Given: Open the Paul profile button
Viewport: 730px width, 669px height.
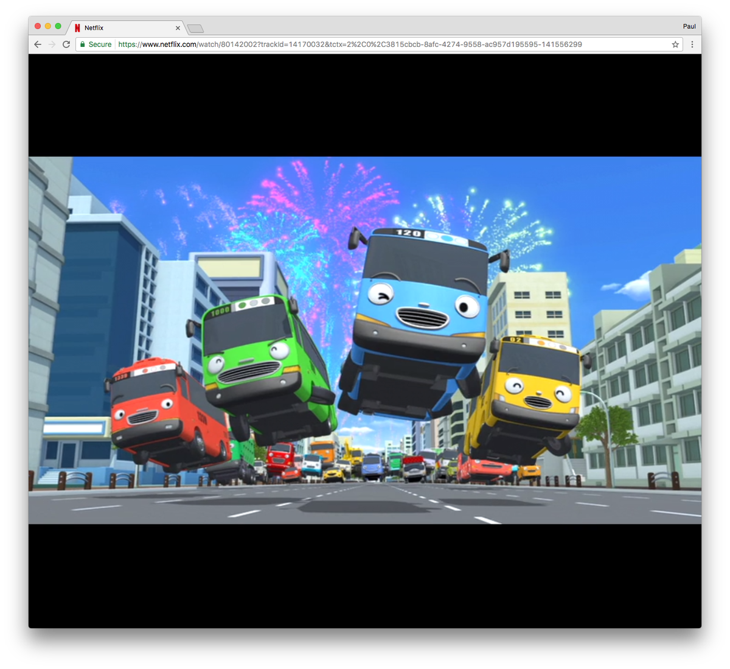Looking at the screenshot, I should click(689, 26).
